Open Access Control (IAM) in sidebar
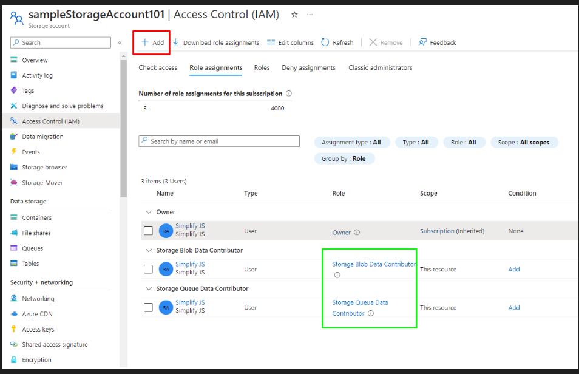The height and width of the screenshot is (374, 579). [61, 121]
